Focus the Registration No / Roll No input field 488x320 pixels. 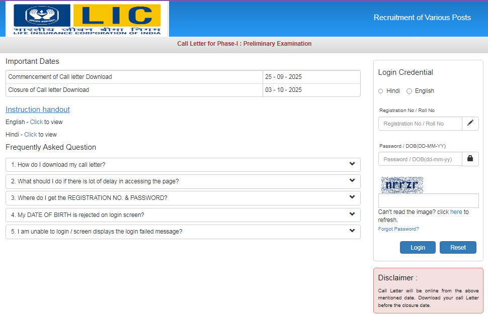(420, 124)
